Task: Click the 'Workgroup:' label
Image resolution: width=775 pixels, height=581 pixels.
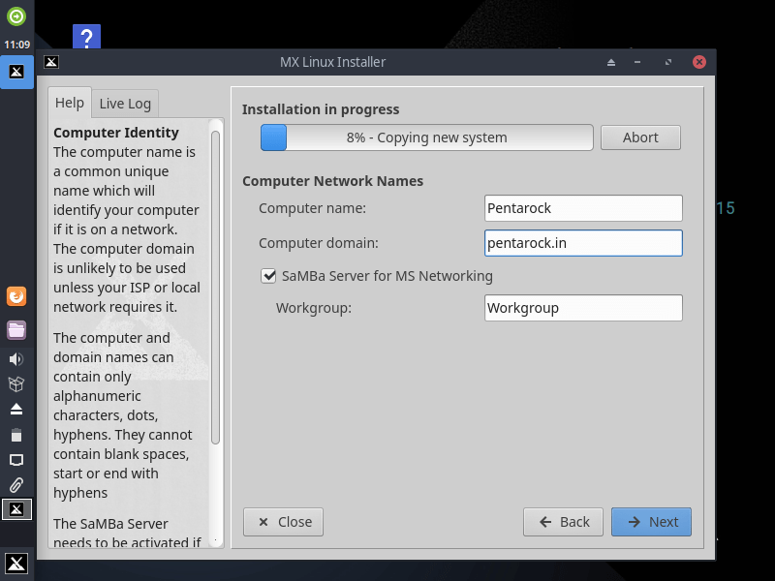Action: pos(314,308)
